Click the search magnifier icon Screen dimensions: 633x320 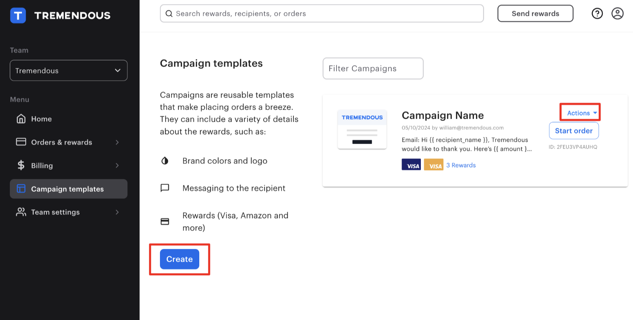click(x=169, y=14)
